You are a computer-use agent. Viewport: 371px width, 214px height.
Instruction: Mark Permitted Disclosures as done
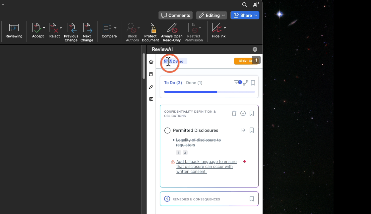tap(167, 131)
